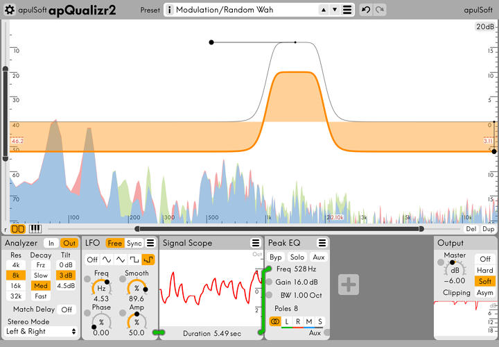This screenshot has height=347, width=499.
Task: Click the undo arrow button
Action: coord(366,10)
